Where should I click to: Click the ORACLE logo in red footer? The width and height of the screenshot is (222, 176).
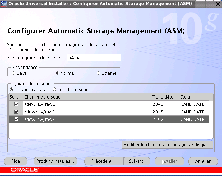(x=25, y=170)
